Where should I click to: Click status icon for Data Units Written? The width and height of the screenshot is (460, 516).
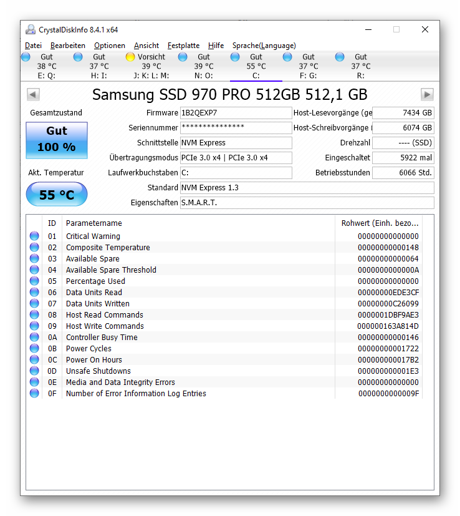click(34, 303)
